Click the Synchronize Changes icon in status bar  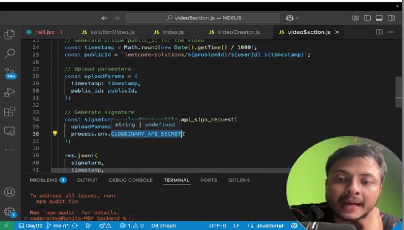75,226
